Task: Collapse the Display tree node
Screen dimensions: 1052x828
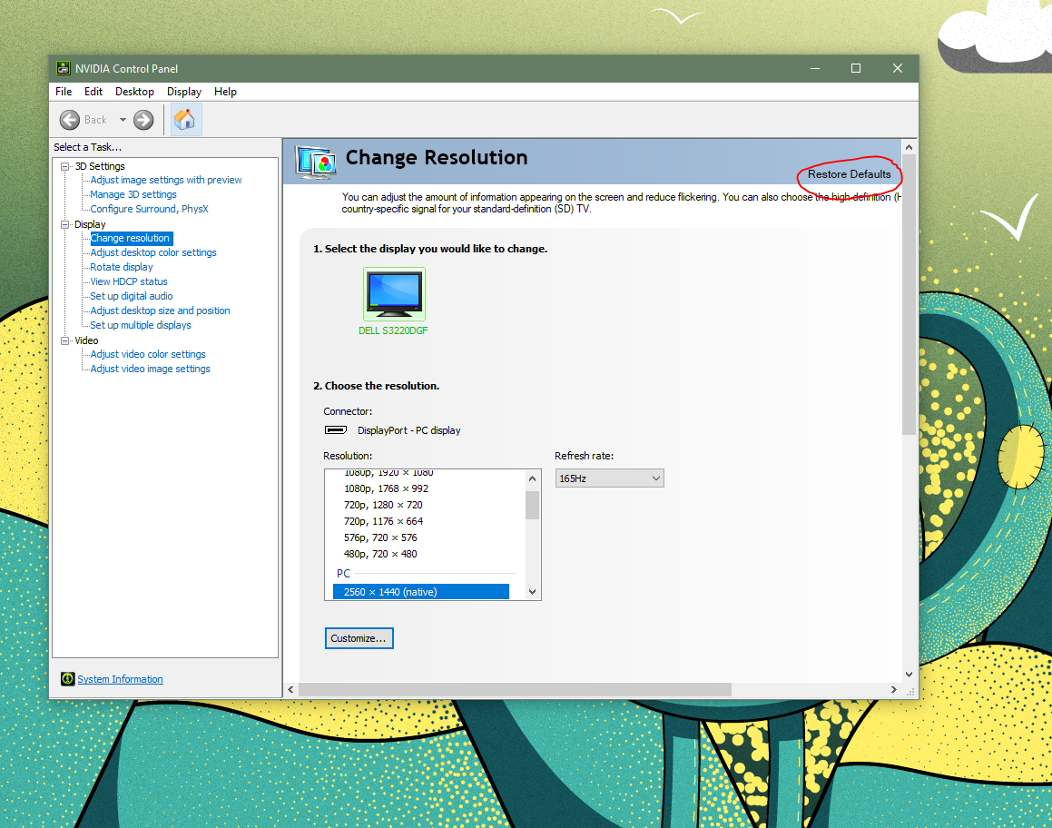Action: click(65, 224)
